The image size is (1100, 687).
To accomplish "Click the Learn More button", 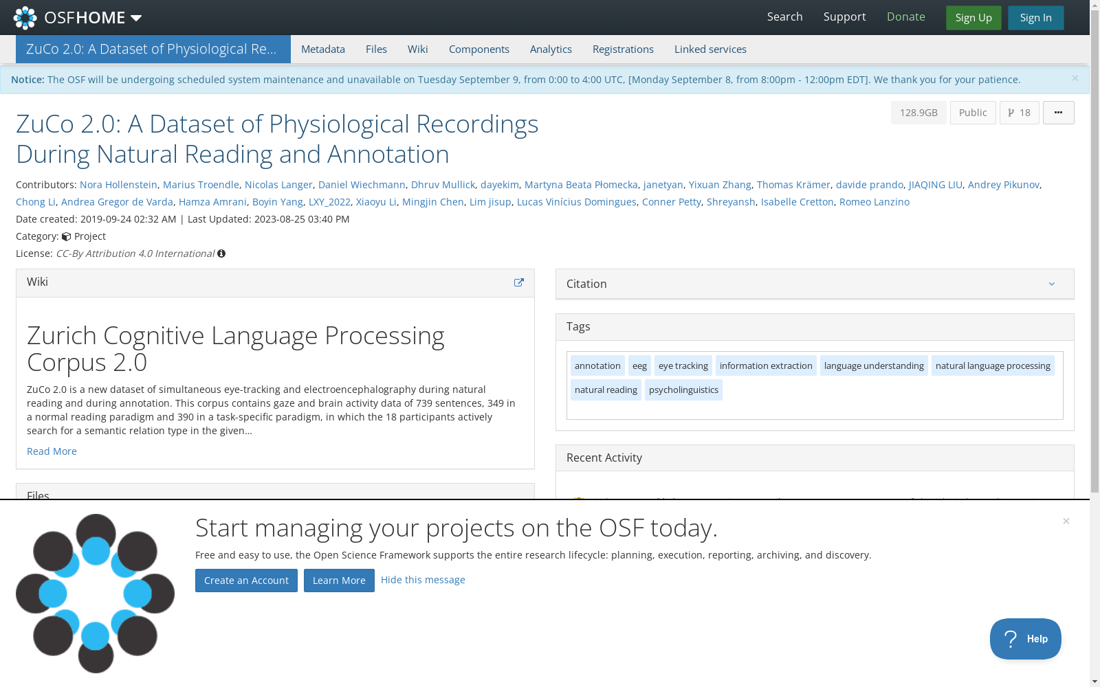I will (339, 581).
